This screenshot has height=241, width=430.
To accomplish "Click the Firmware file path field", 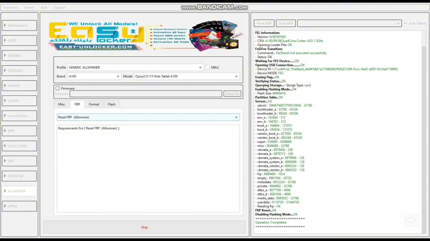I will [x=146, y=94].
